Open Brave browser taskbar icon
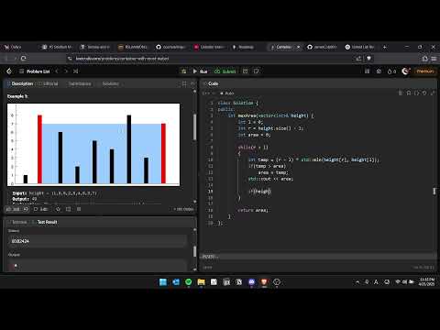Image resolution: width=440 pixels, height=330 pixels. [264, 282]
